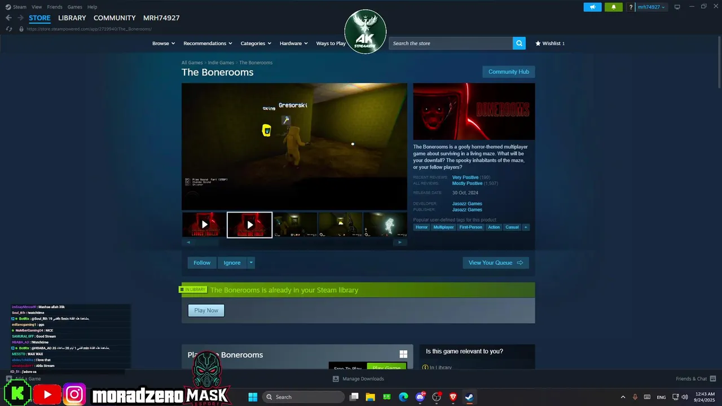Open Steam from the taskbar
This screenshot has width=722, height=406.
tap(469, 397)
